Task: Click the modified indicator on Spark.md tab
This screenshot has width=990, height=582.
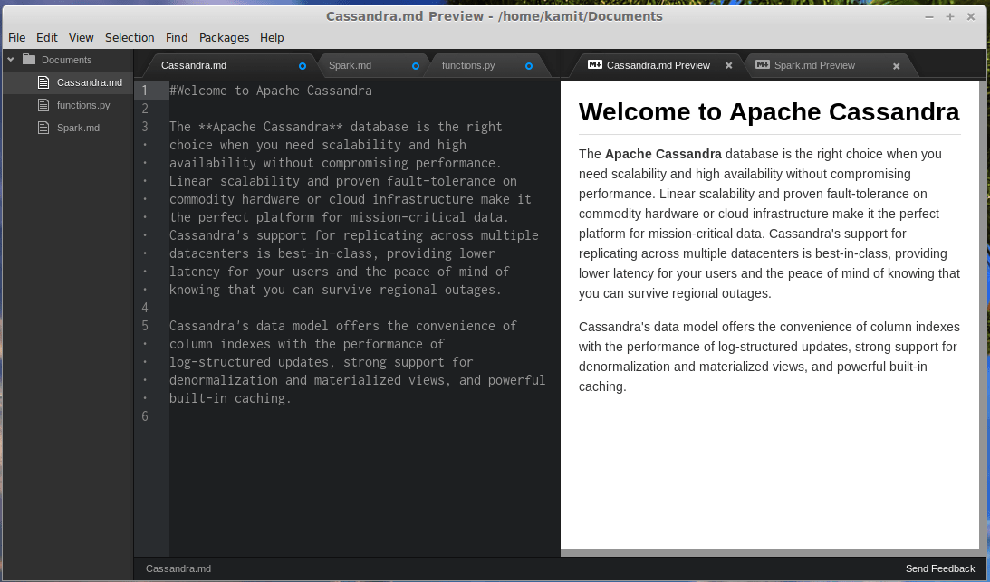Action: point(416,65)
